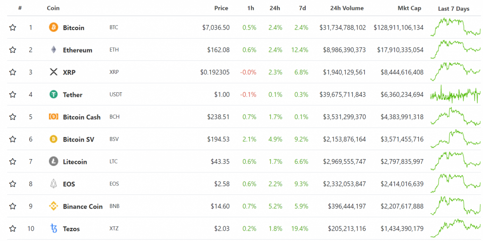483x241 pixels.
Task: Click the Tezos blue logo icon
Action: click(54, 229)
